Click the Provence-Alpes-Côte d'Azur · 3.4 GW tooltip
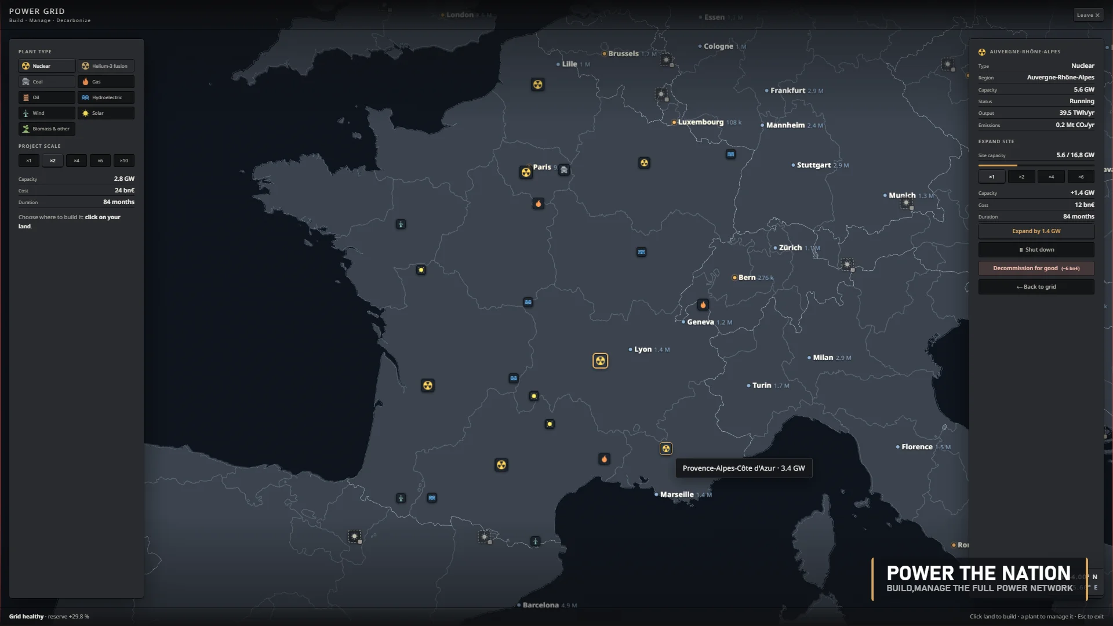Viewport: 1113px width, 626px height. tap(744, 468)
